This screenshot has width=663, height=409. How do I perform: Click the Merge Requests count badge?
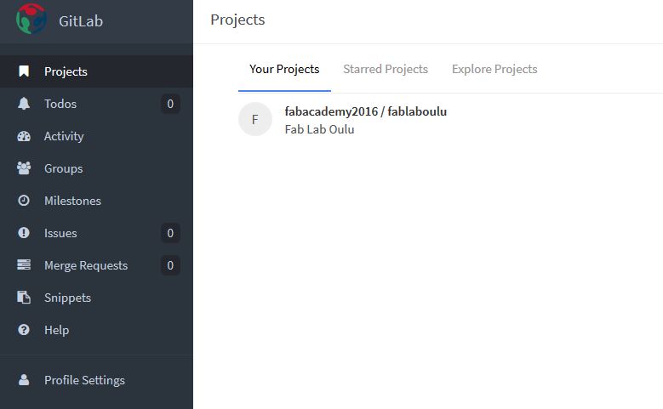click(x=170, y=265)
